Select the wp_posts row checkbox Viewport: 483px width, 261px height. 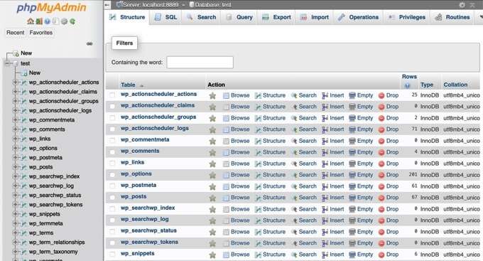point(112,197)
